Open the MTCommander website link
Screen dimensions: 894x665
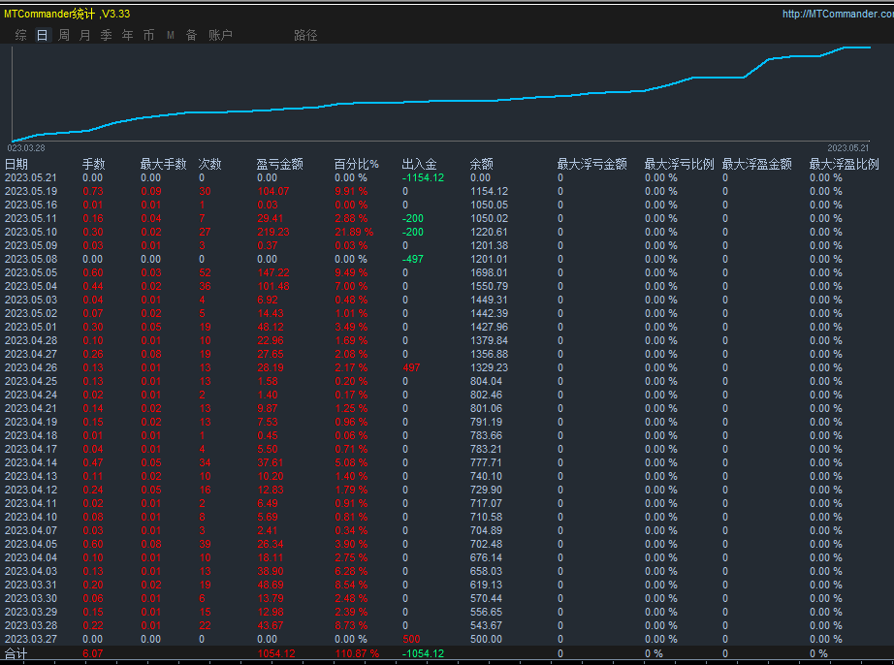coord(838,14)
